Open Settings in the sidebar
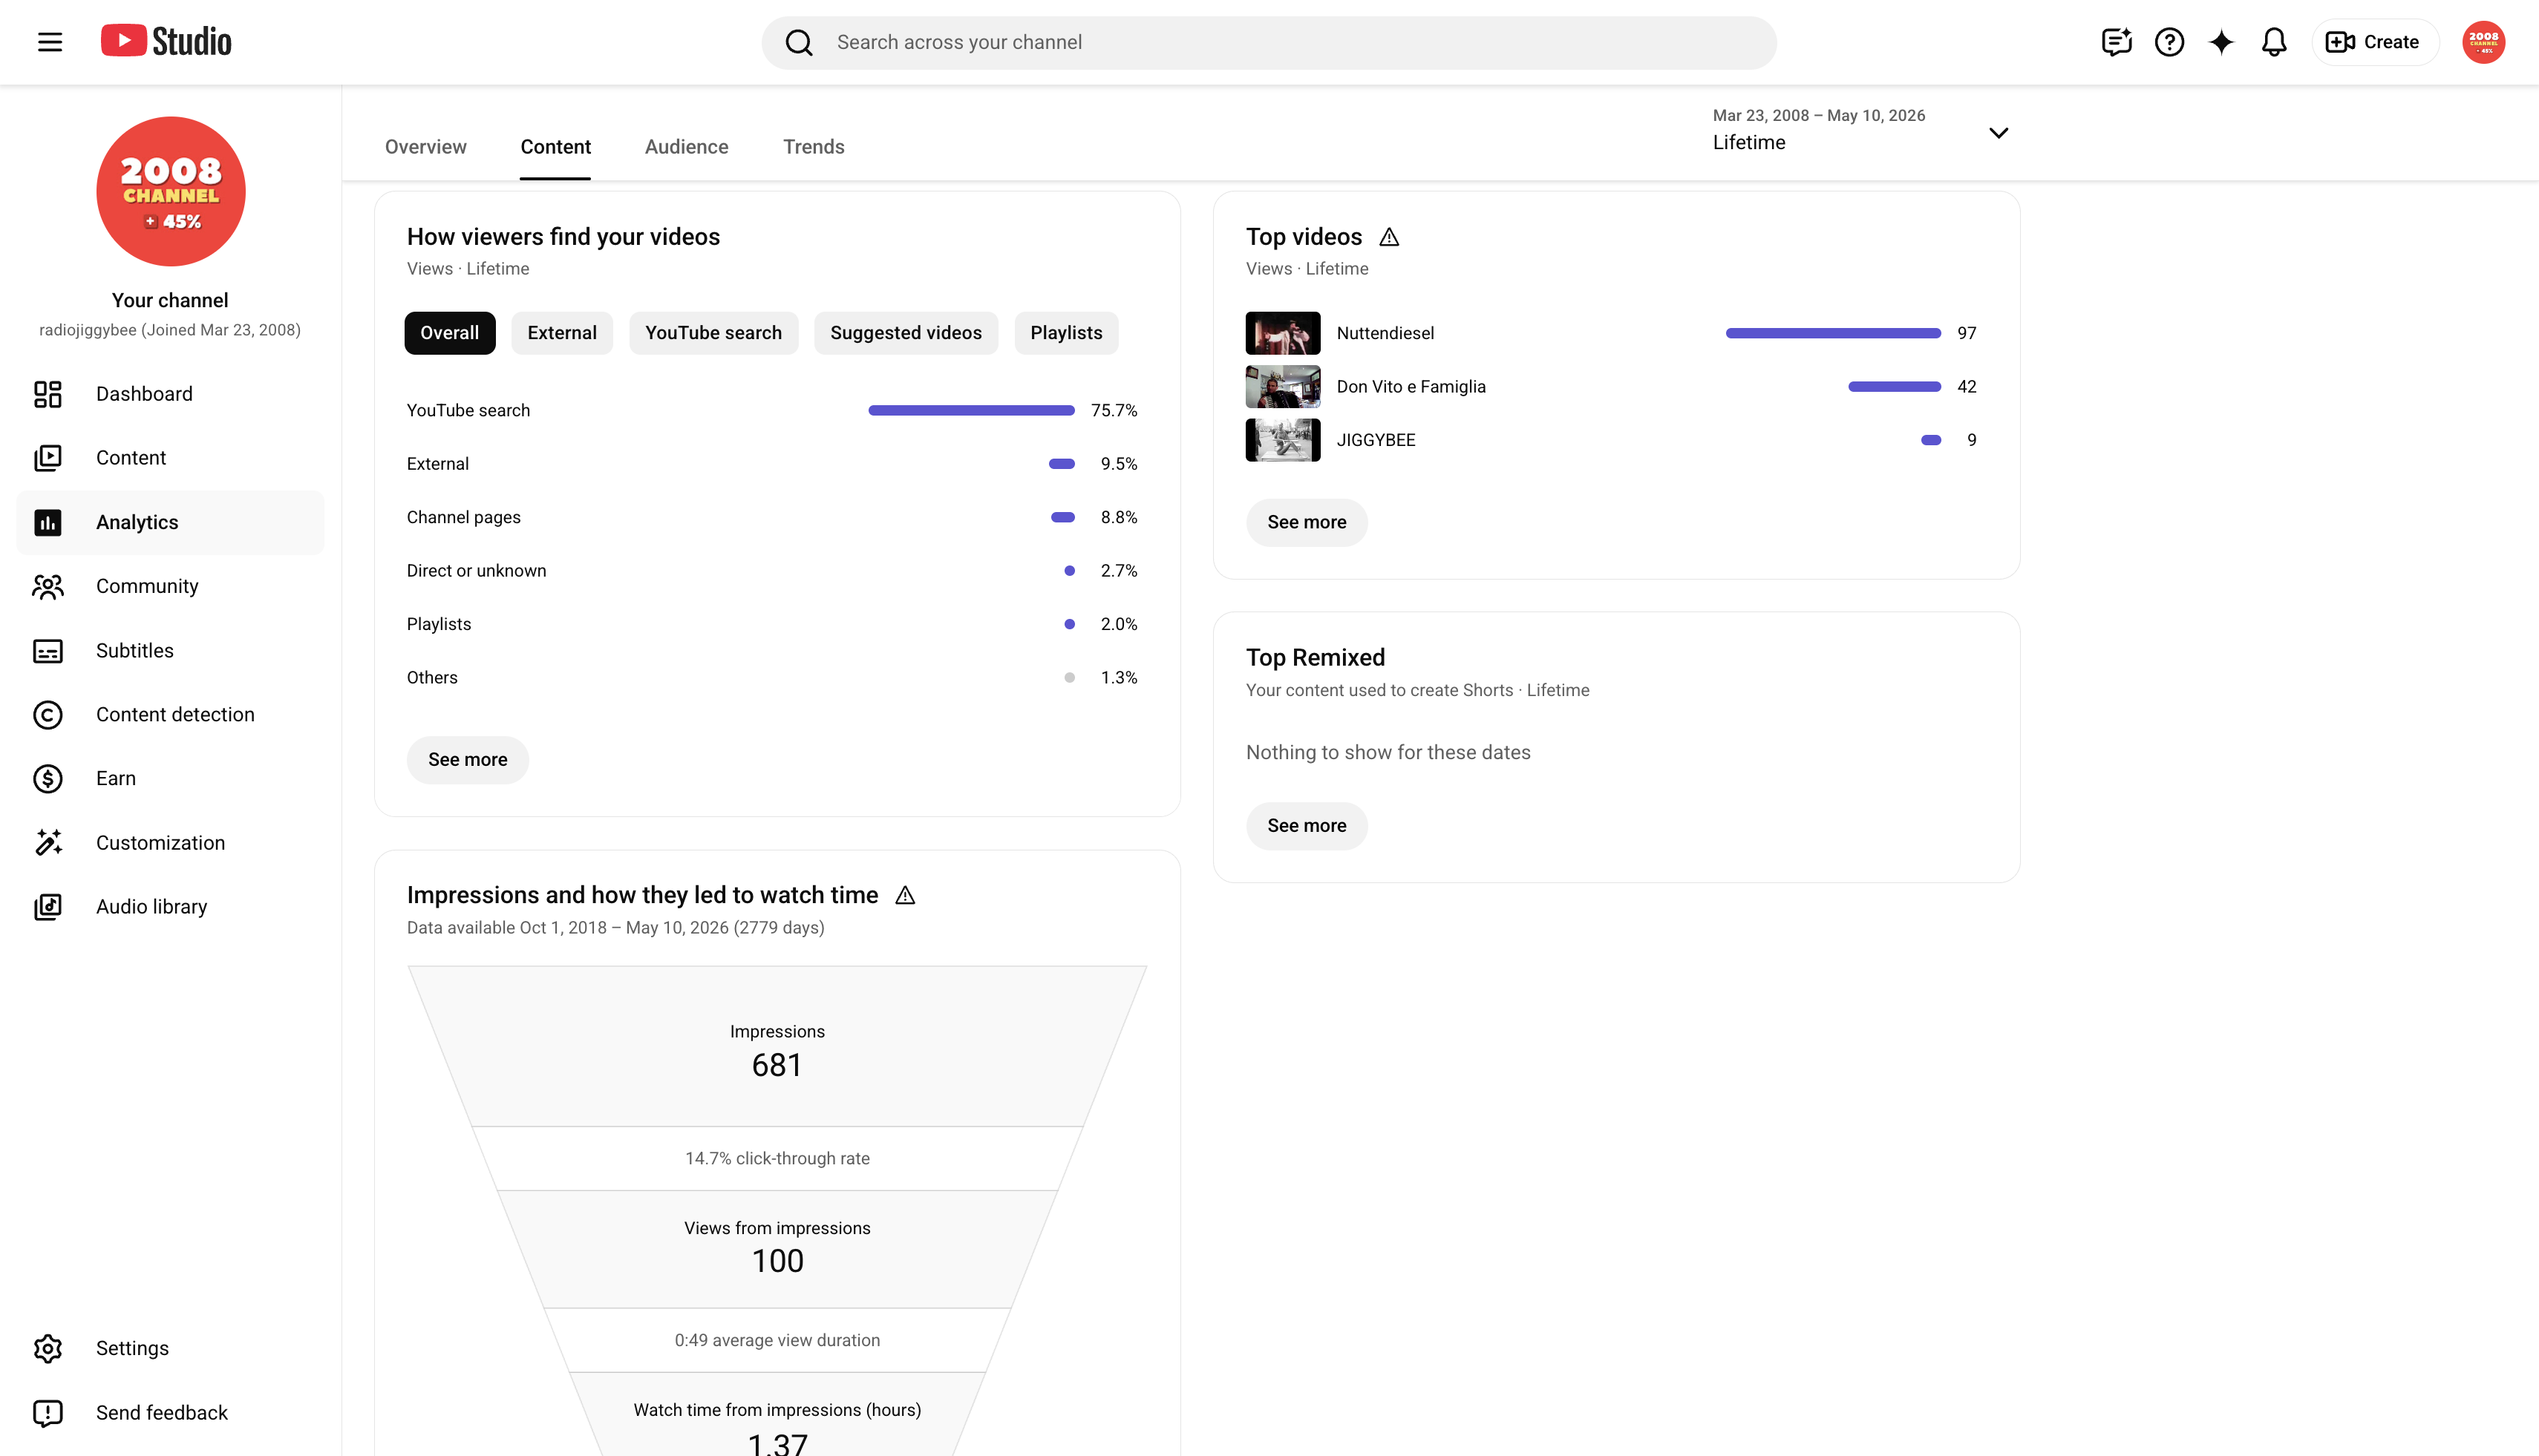The height and width of the screenshot is (1456, 2539). tap(170, 1348)
